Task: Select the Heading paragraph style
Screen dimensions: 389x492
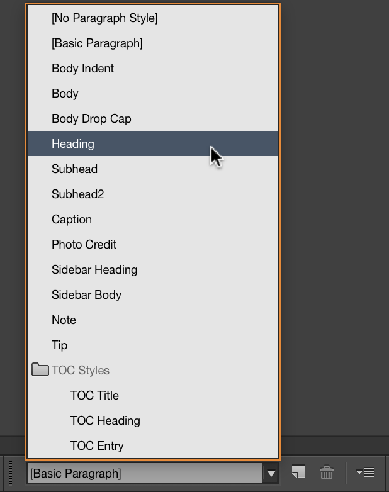Action: 73,144
